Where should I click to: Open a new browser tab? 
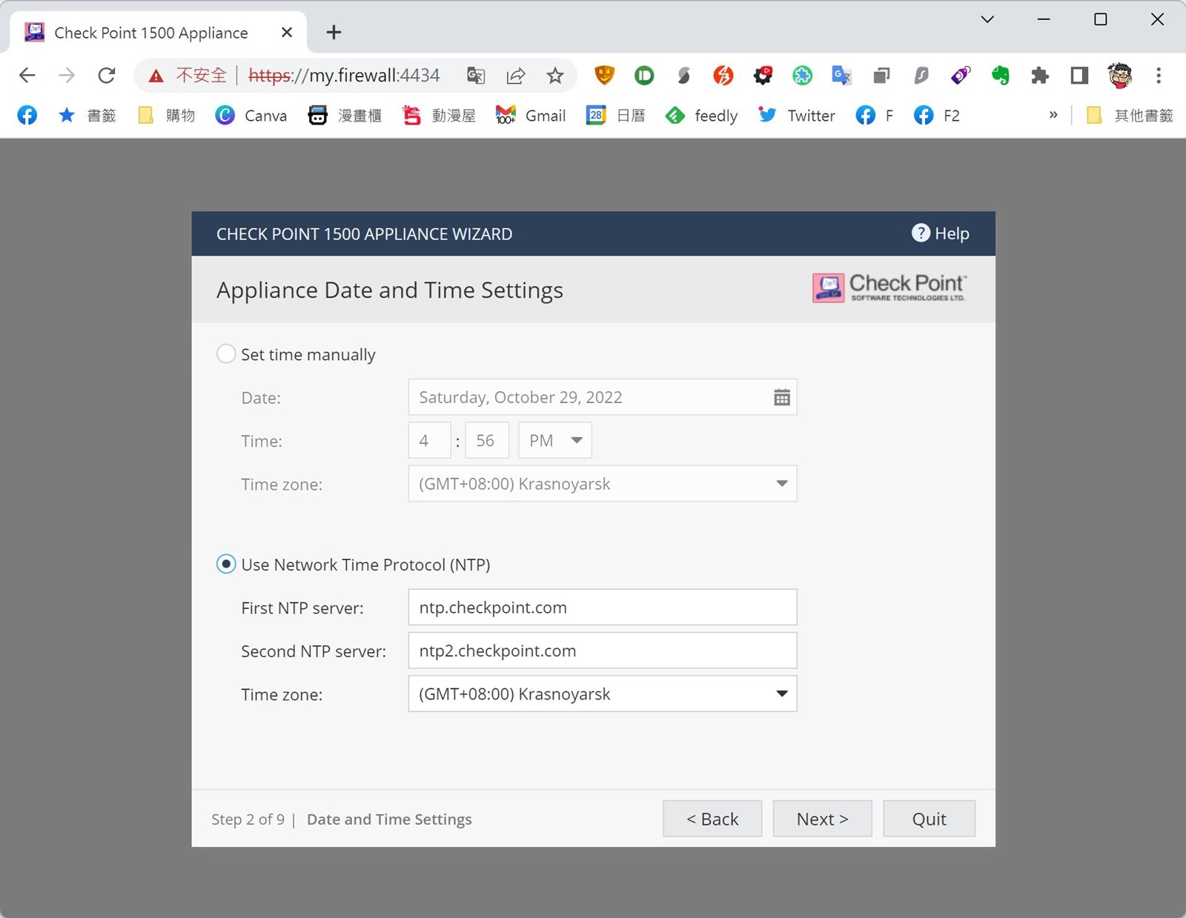pyautogui.click(x=334, y=33)
